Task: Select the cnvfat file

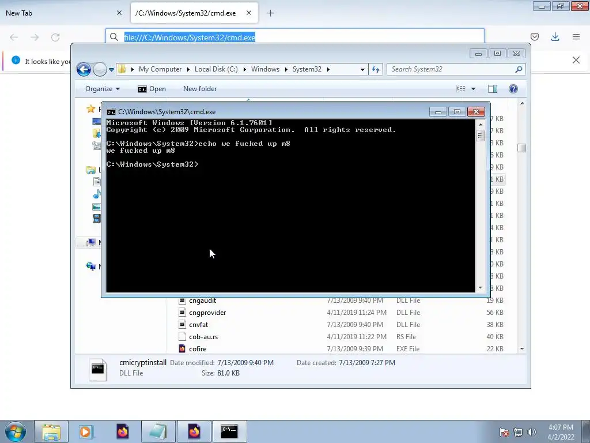Action: tap(198, 325)
